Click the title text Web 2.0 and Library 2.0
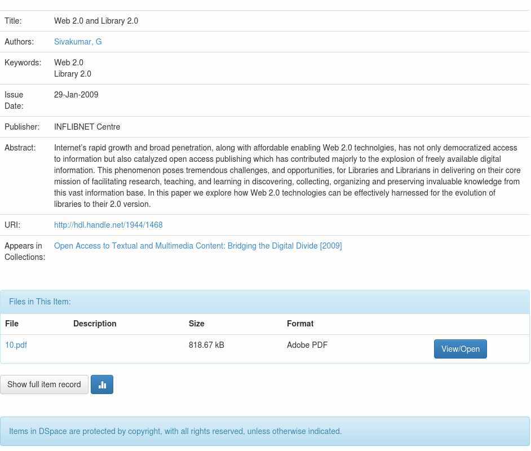531x451 pixels. click(96, 21)
